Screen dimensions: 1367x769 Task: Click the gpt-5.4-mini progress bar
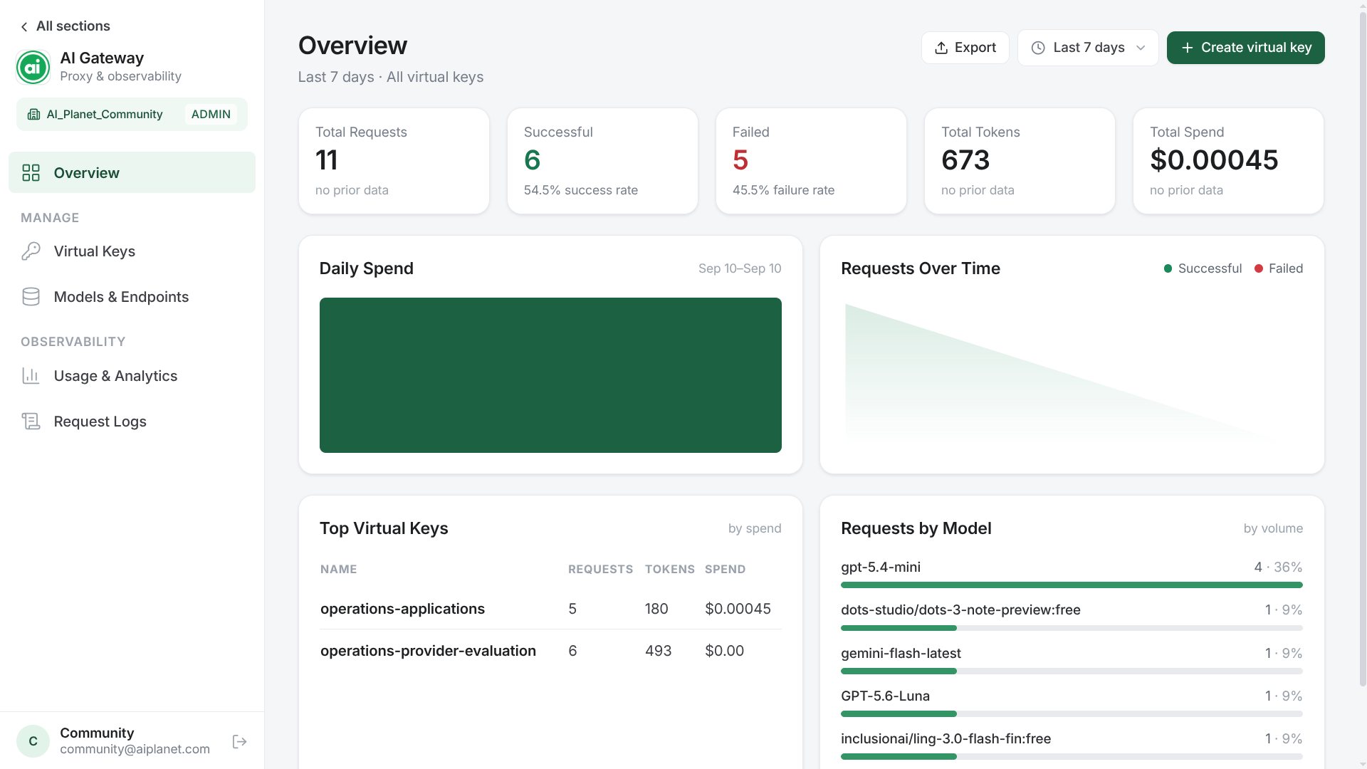click(x=1072, y=585)
